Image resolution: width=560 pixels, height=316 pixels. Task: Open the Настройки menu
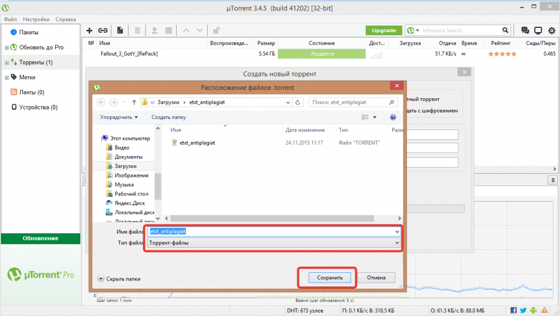tap(36, 19)
